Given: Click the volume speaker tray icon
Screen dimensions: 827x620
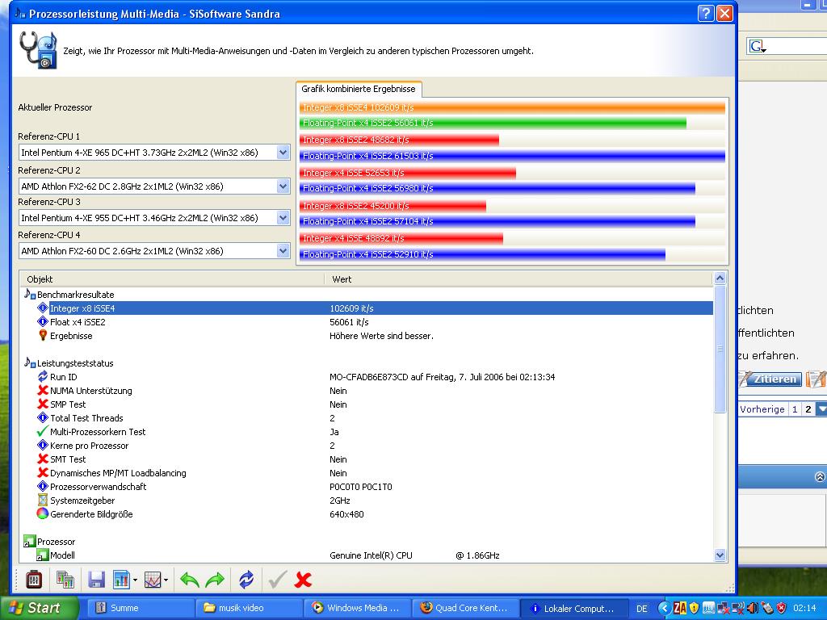Looking at the screenshot, I should coord(753,609).
